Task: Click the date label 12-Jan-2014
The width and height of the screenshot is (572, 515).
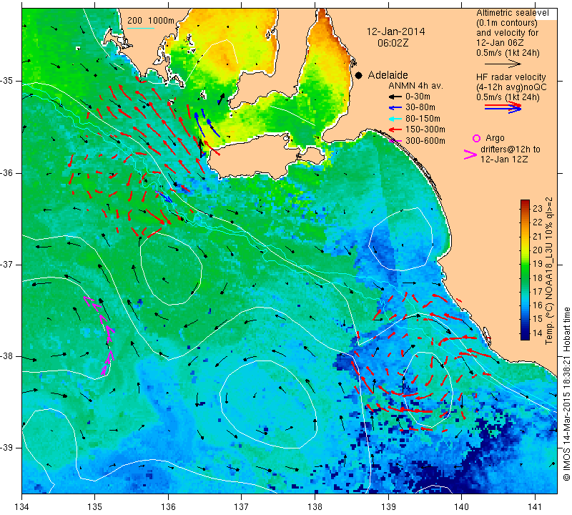Action: [x=395, y=31]
